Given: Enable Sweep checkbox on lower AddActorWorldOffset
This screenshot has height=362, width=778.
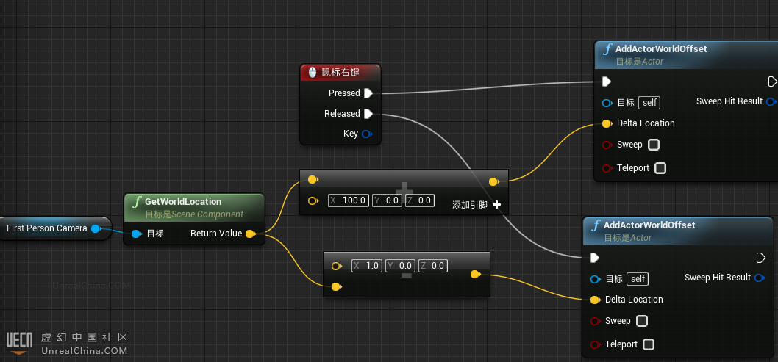Looking at the screenshot, I should (642, 321).
